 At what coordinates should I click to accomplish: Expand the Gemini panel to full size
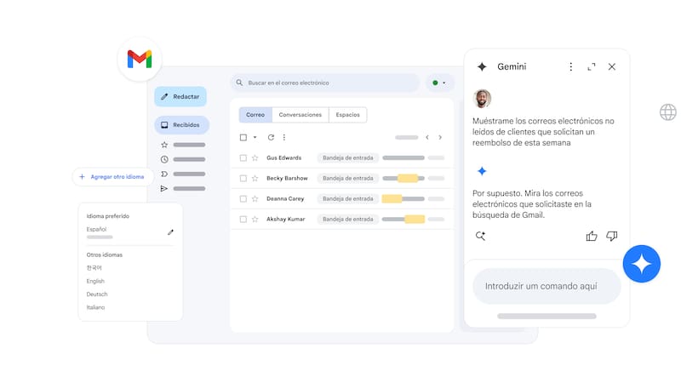click(x=592, y=67)
